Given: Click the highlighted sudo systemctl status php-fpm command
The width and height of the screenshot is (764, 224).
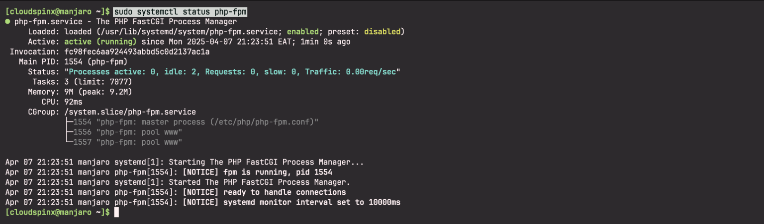Looking at the screenshot, I should tap(181, 11).
